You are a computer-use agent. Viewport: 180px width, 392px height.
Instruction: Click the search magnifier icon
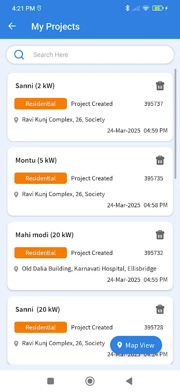[x=19, y=54]
